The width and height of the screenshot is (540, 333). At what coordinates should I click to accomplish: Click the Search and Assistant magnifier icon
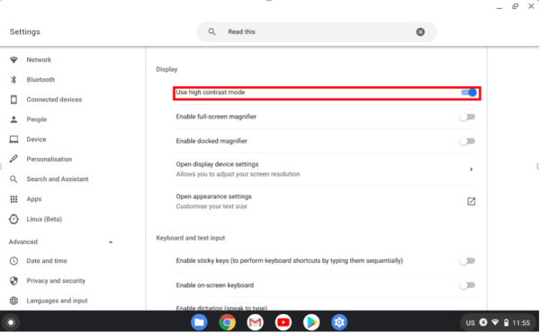click(x=13, y=180)
